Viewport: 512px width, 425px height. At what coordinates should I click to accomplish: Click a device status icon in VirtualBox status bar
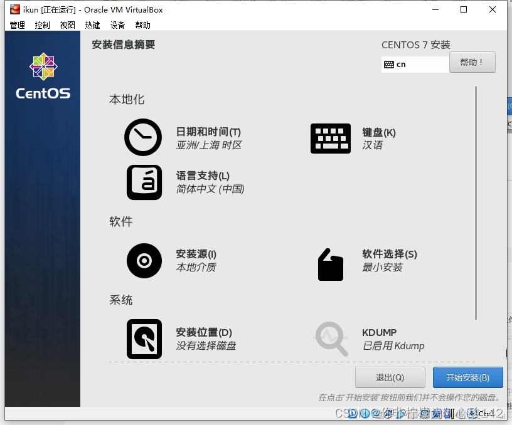(365, 414)
